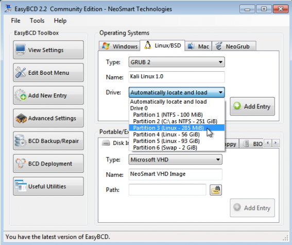Open the File menu
Screen dimensions: 292x245
[15, 21]
